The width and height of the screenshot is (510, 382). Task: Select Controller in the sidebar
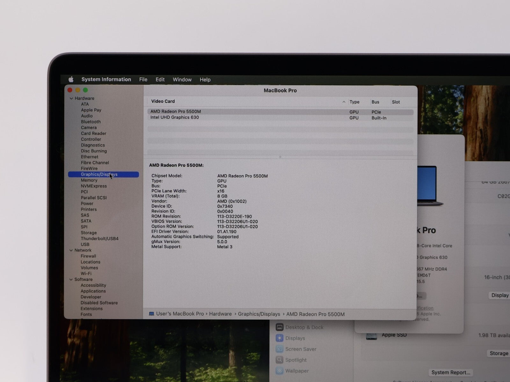tap(91, 139)
